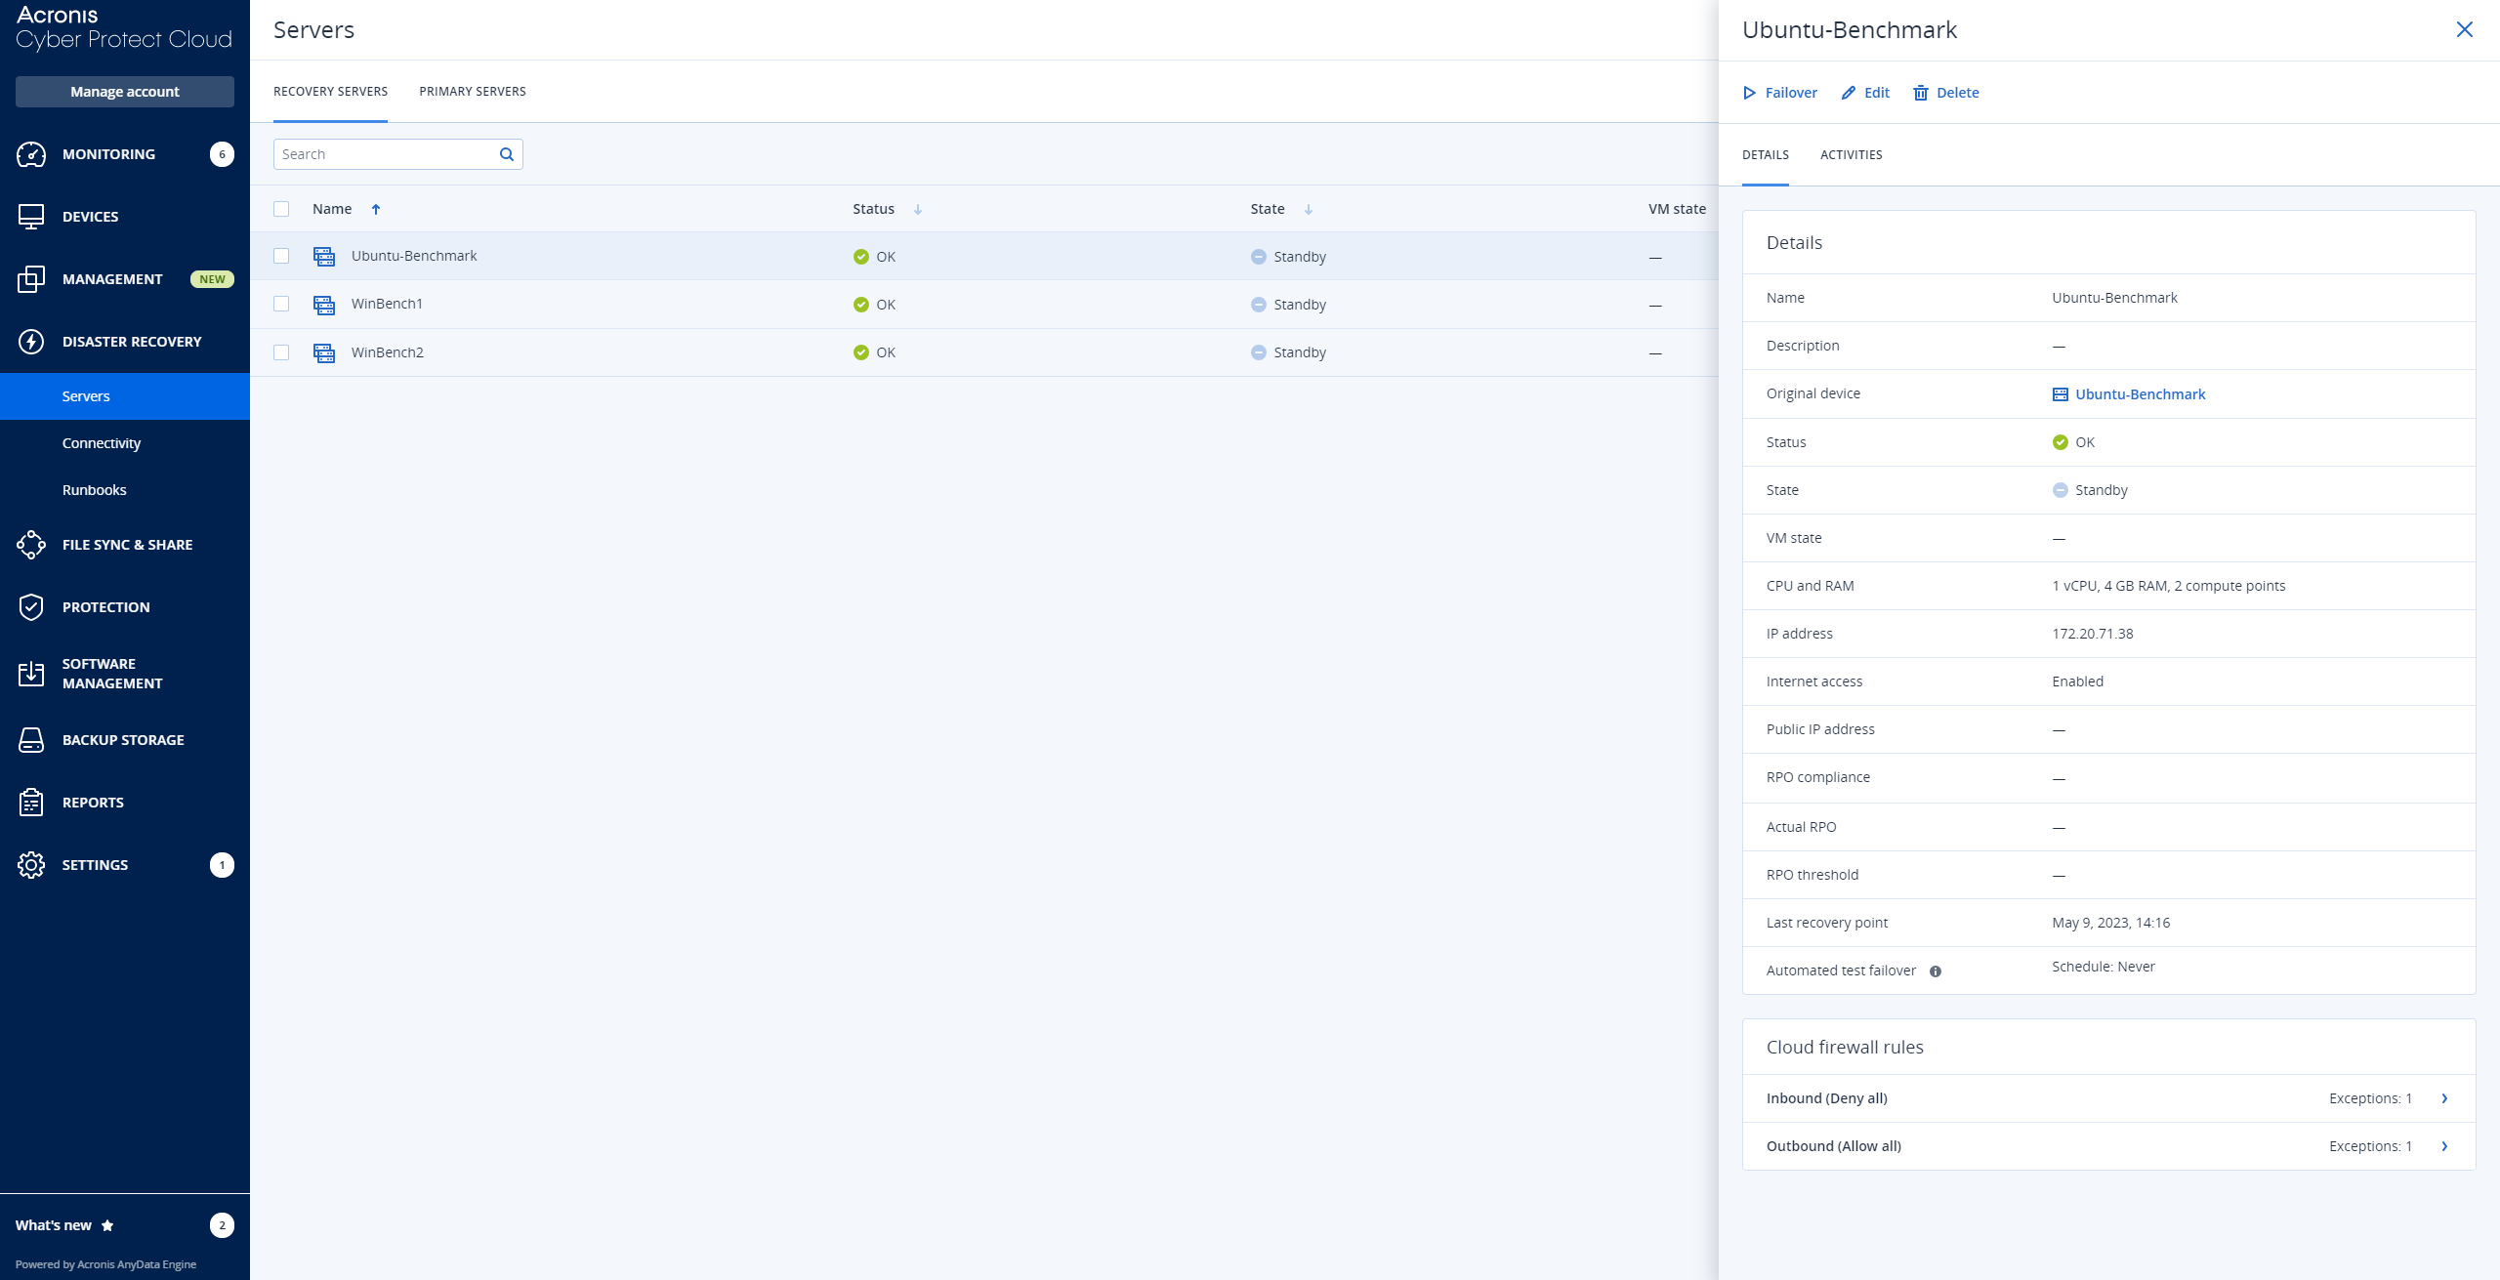Screen dimensions: 2500x1280
Task: Click the Failover play icon
Action: [x=1750, y=93]
